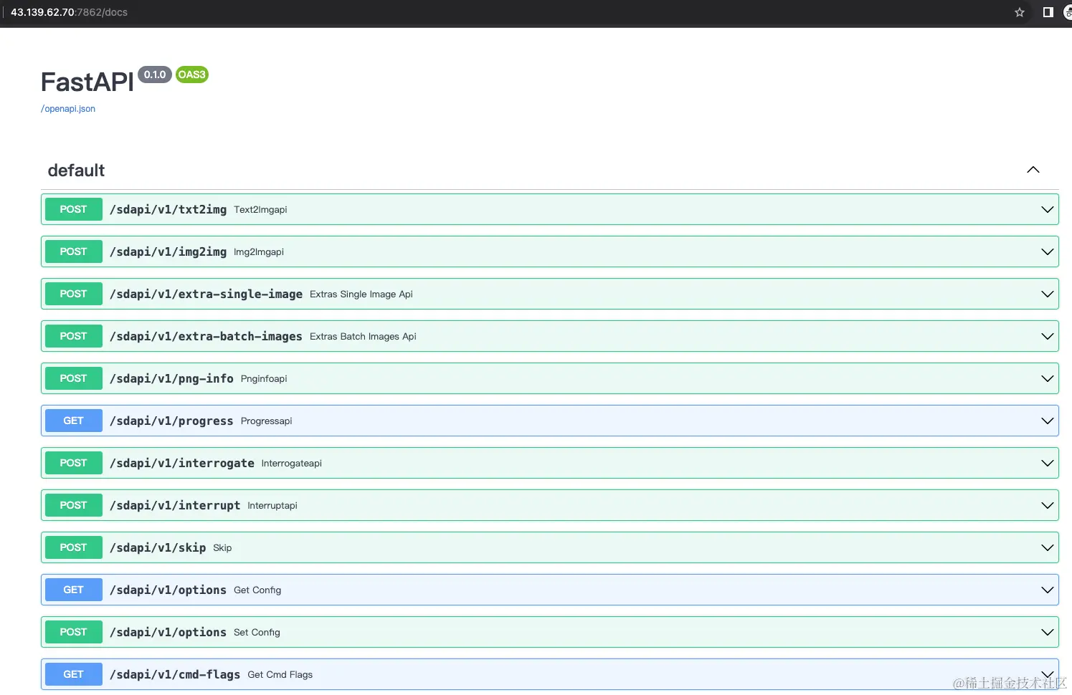Click the FastAPI title
This screenshot has width=1072, height=695.
87,82
